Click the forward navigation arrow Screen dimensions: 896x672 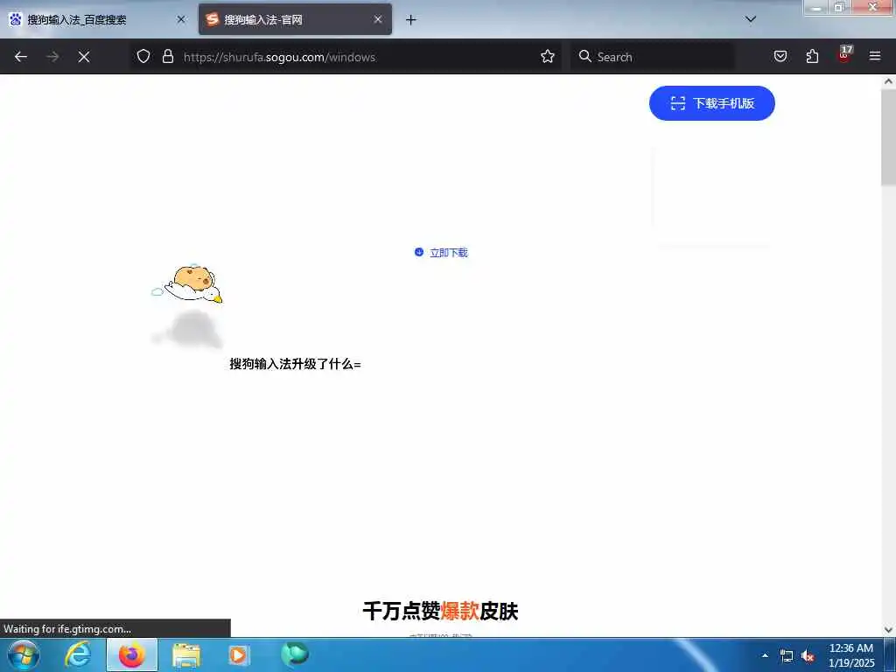pyautogui.click(x=52, y=57)
